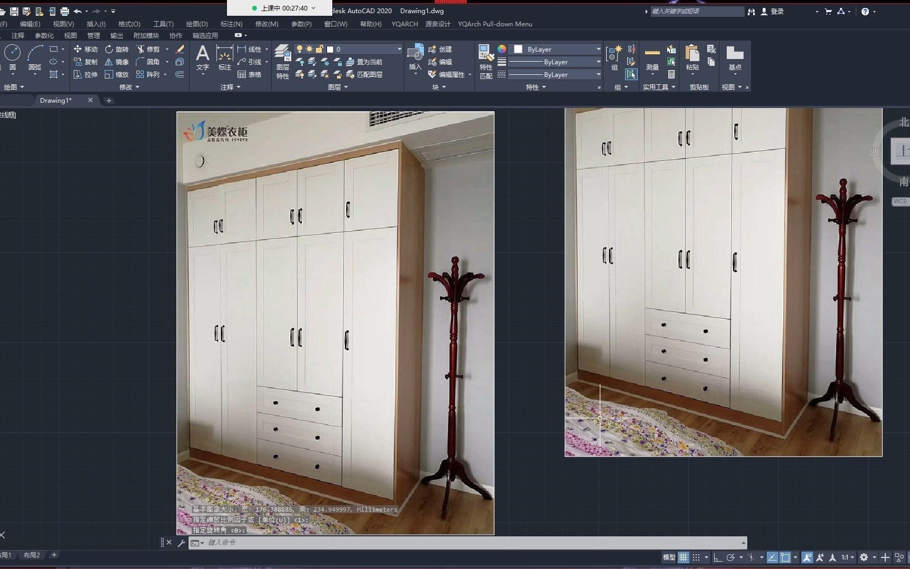Expand the 图层 panel

click(338, 87)
